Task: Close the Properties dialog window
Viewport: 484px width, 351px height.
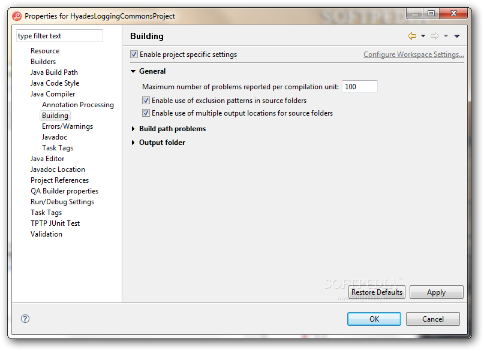Action: (x=453, y=13)
